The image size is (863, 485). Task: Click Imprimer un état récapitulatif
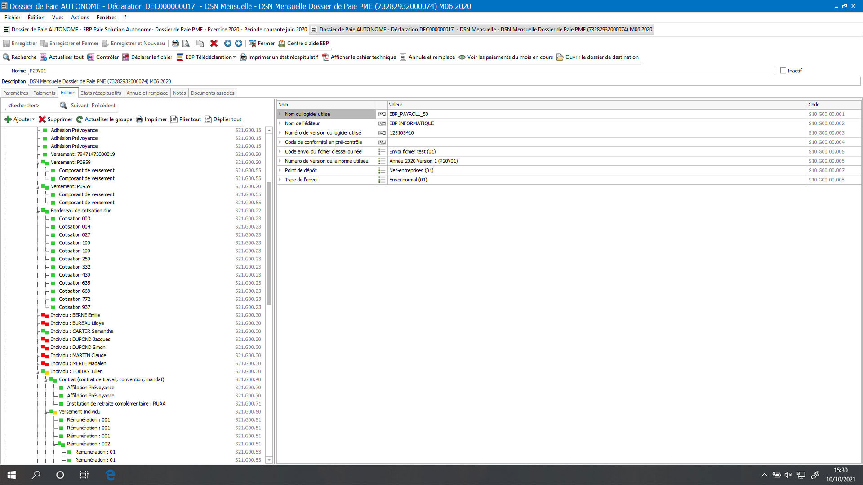pyautogui.click(x=279, y=57)
